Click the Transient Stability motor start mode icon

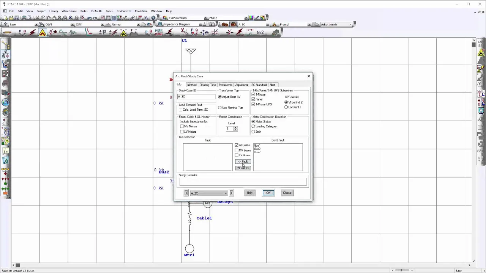click(53, 33)
